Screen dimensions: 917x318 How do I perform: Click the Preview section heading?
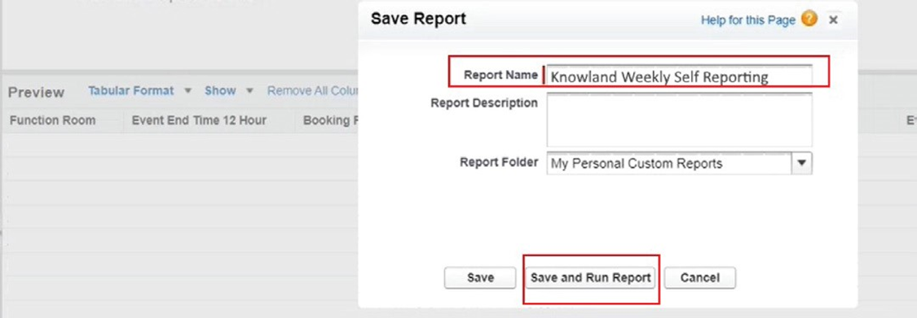click(x=36, y=92)
